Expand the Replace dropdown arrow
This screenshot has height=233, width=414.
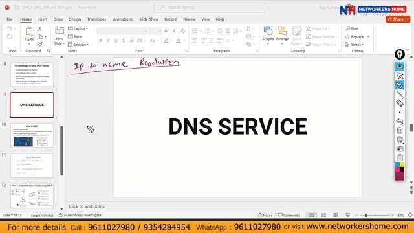point(368,37)
